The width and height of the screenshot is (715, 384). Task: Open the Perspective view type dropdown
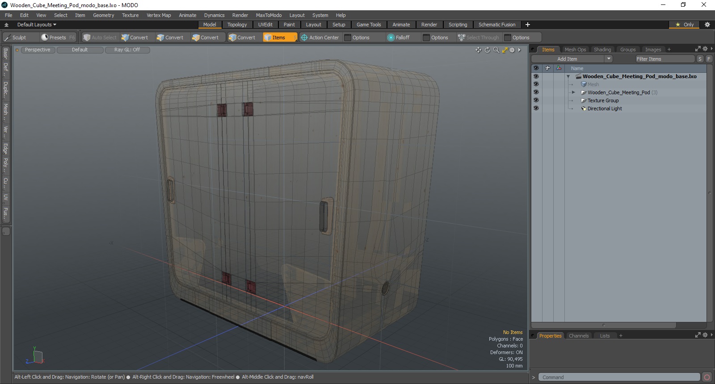pos(38,50)
